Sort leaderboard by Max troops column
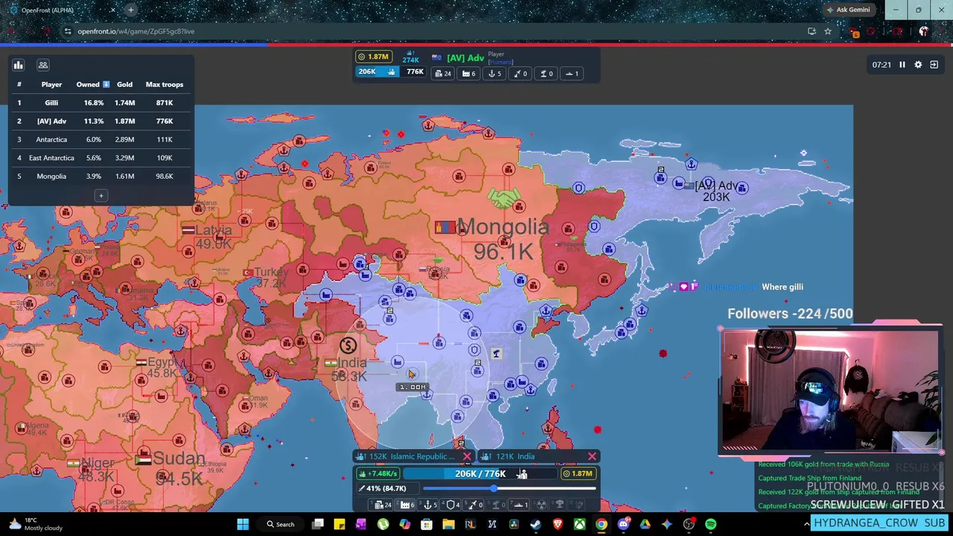 pyautogui.click(x=164, y=84)
